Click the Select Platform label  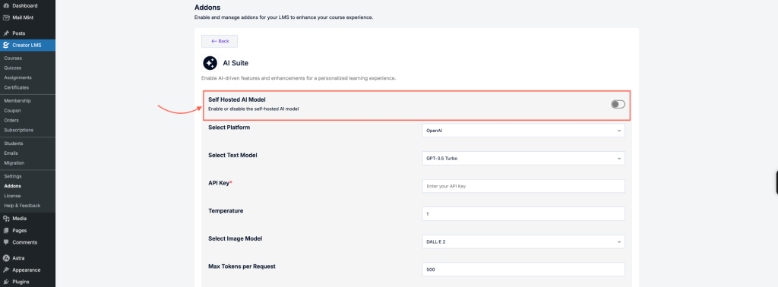tap(229, 128)
